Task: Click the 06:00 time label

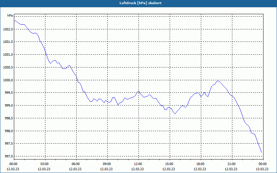Action: [x=76, y=164]
